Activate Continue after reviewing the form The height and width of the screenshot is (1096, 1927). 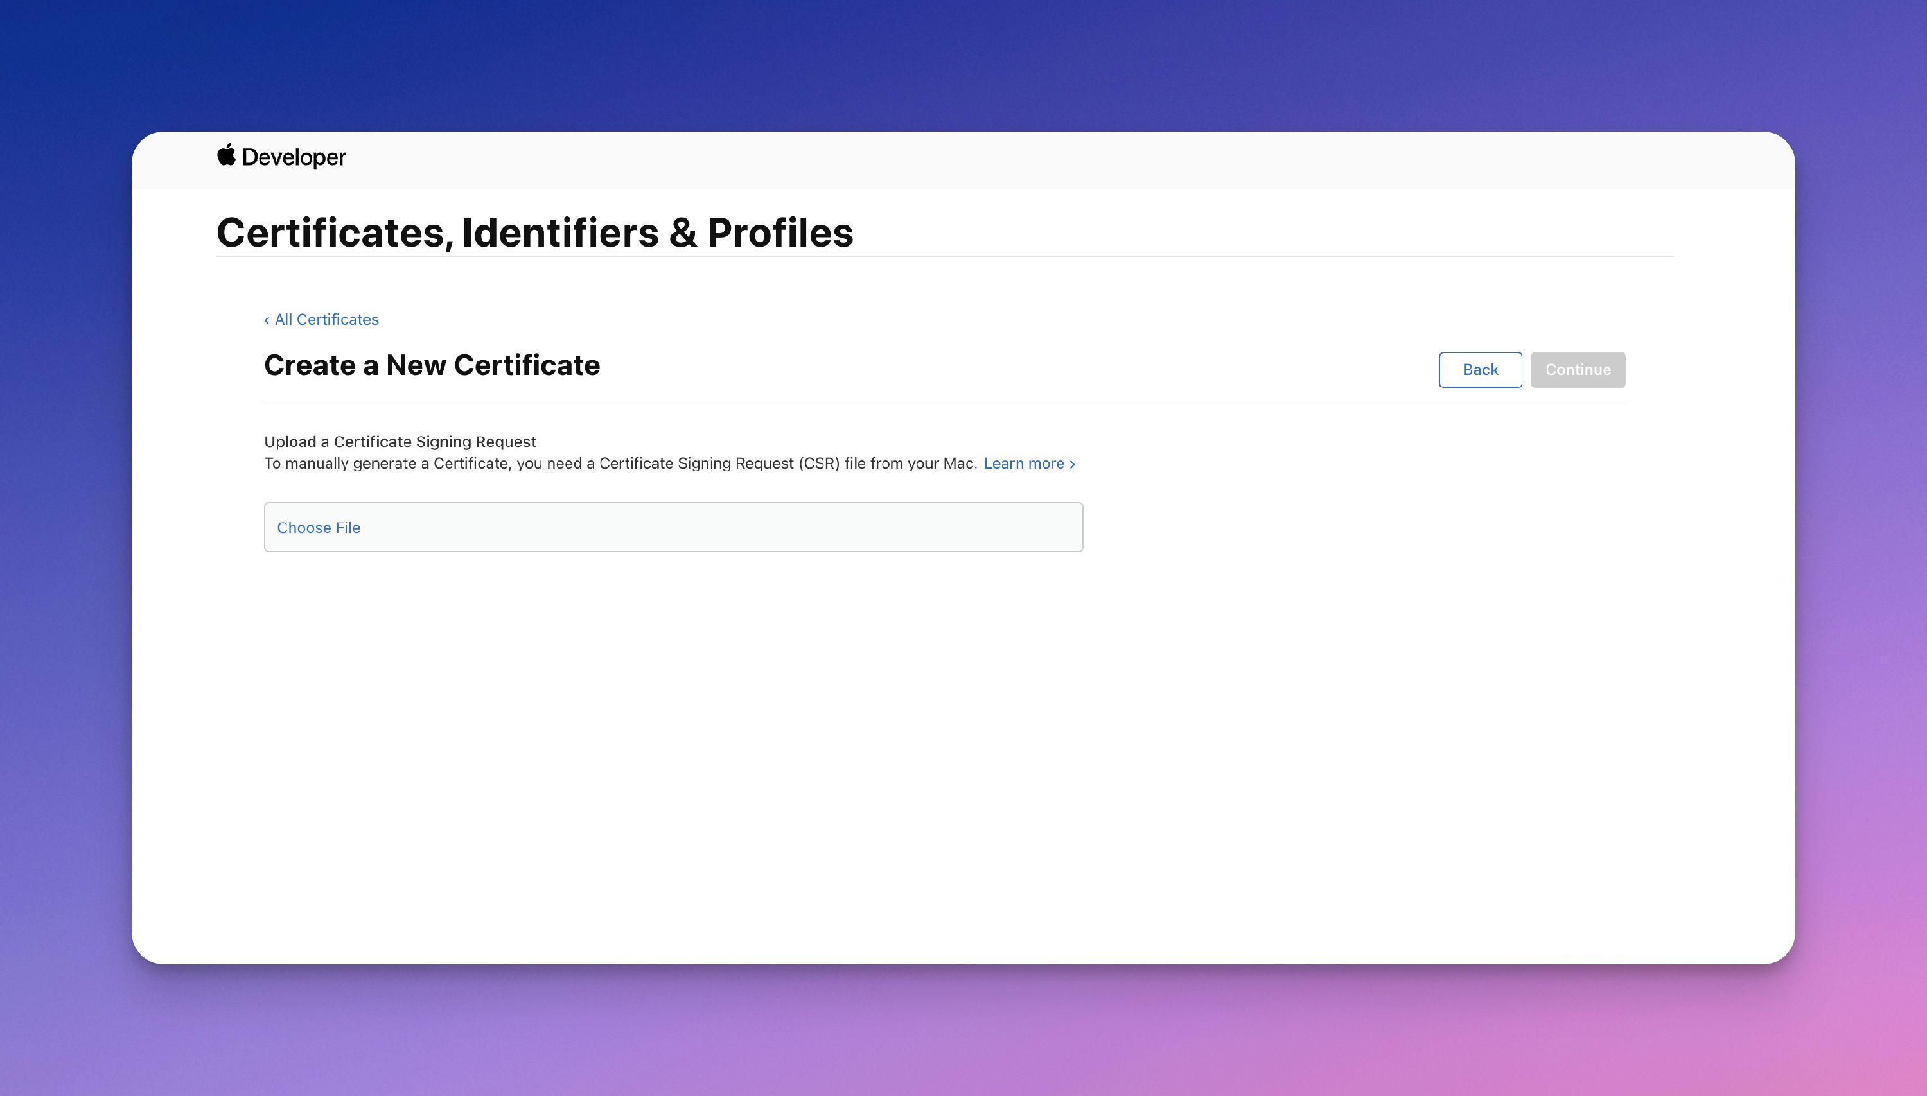coord(1577,370)
